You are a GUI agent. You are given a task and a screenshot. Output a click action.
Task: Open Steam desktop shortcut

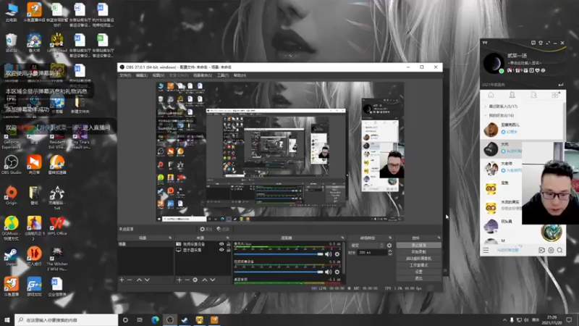(10, 257)
